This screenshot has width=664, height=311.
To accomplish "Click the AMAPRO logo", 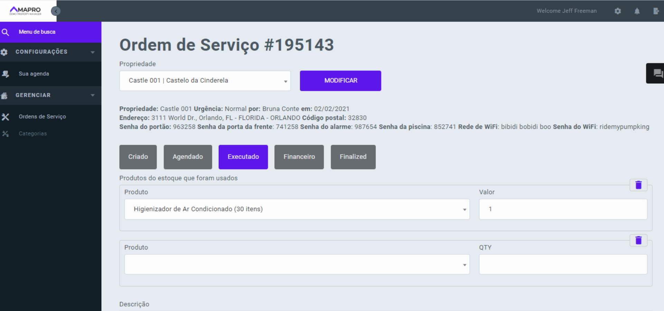I will click(26, 11).
